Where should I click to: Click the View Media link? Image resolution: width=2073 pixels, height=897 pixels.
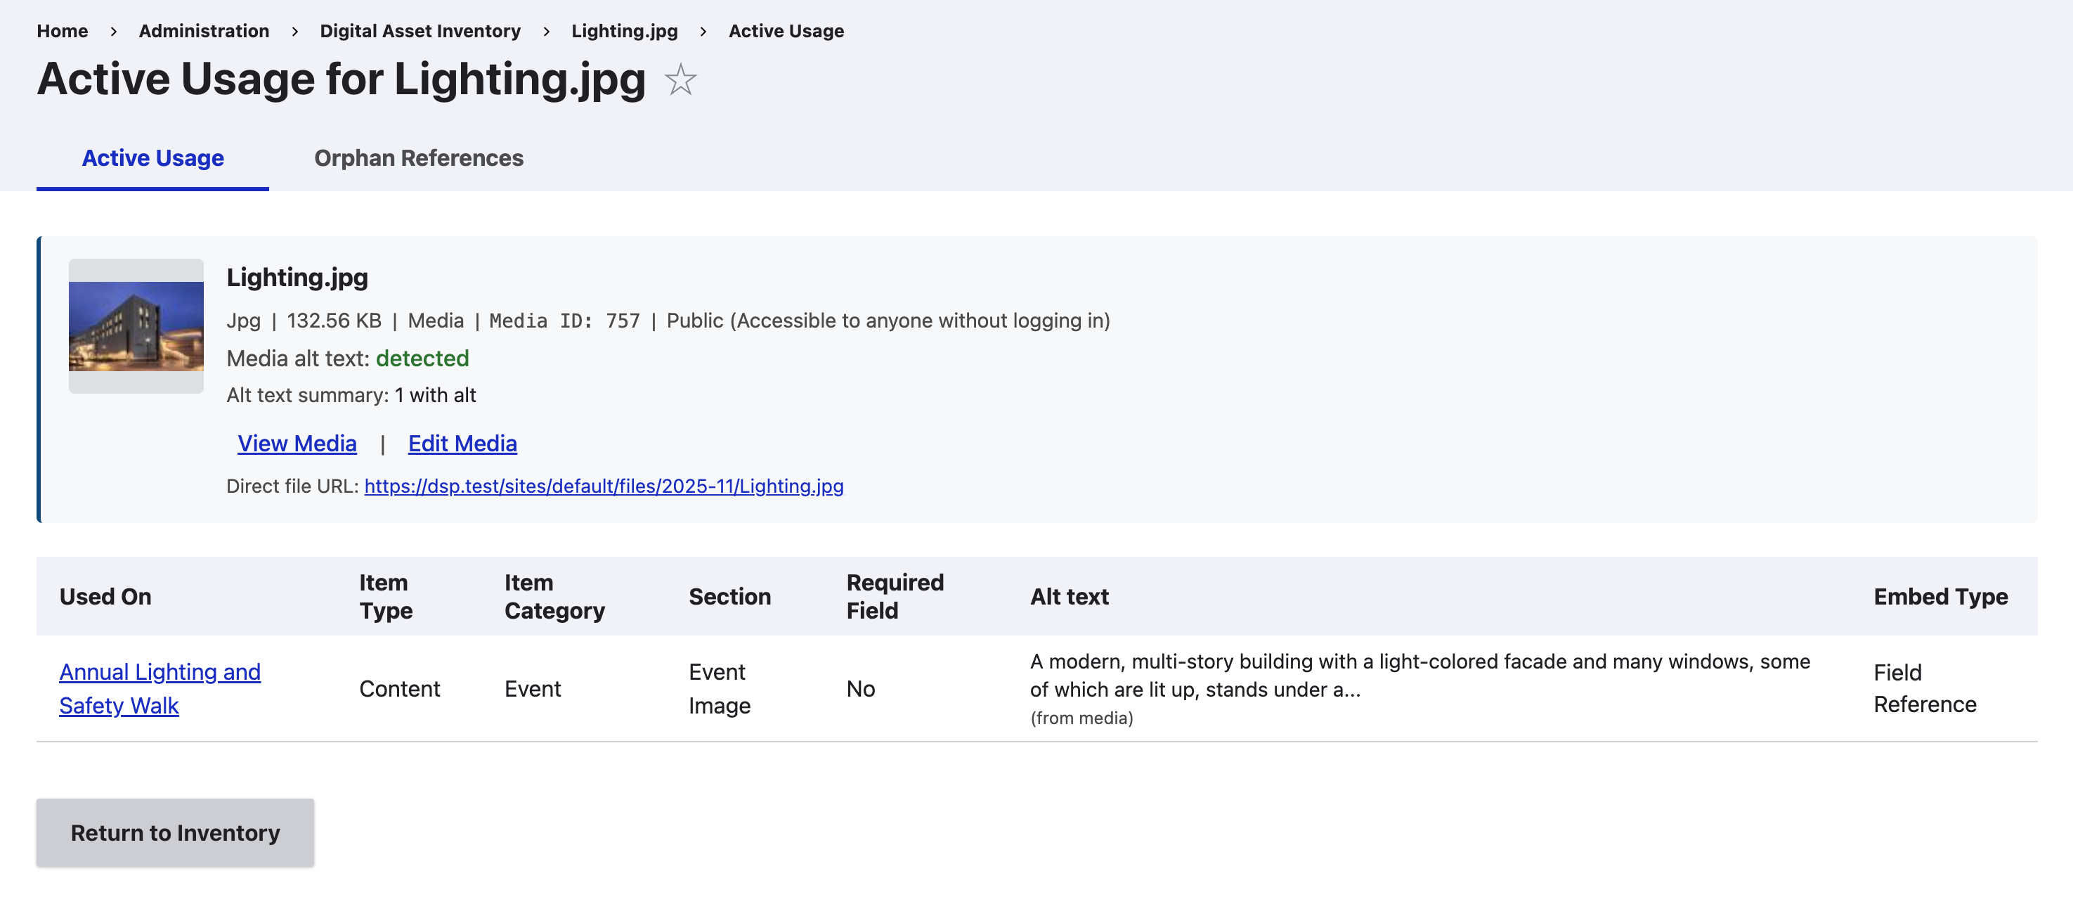tap(297, 443)
